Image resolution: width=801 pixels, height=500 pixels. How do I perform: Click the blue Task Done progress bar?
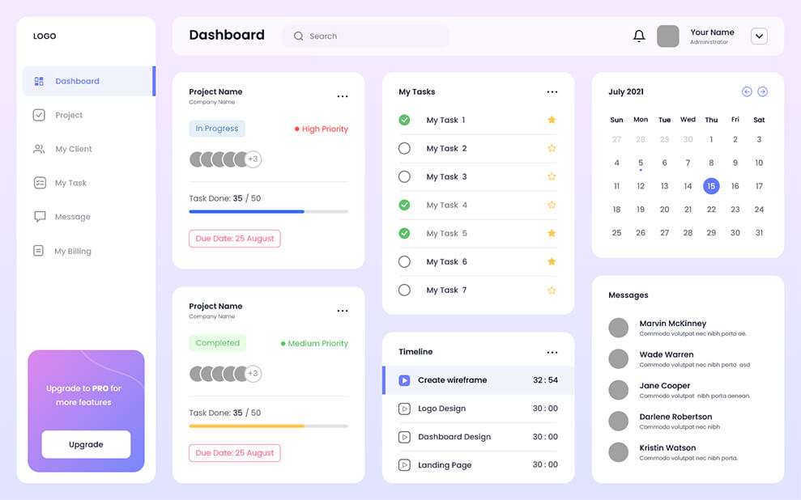(246, 211)
